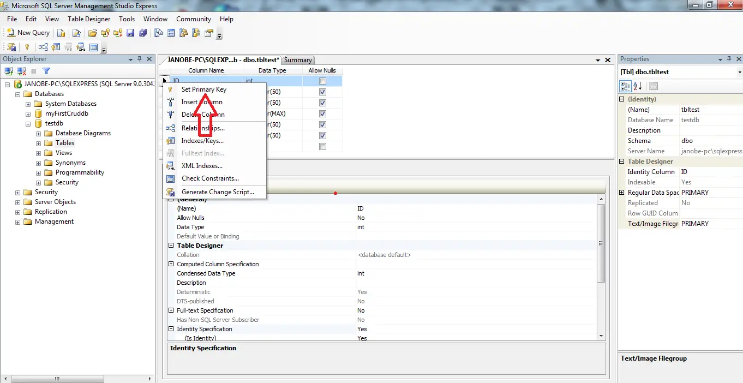This screenshot has width=743, height=383.
Task: Switch to the Summary tab
Action: 298,60
